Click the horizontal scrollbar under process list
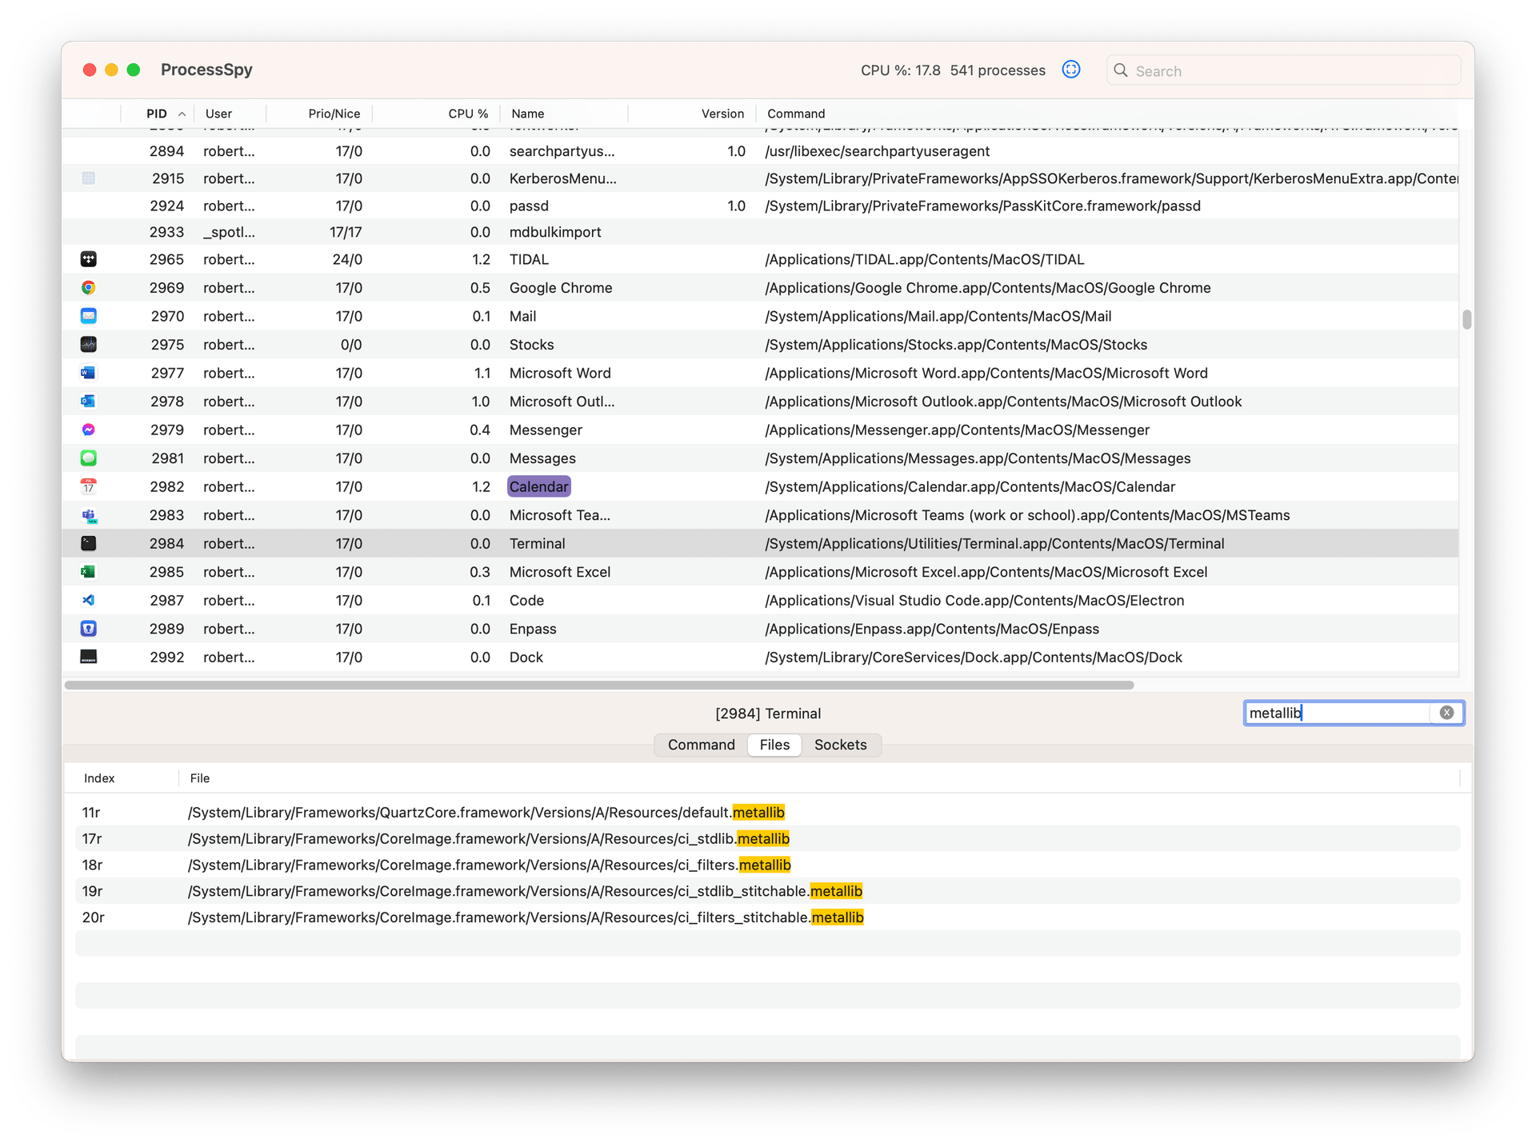The image size is (1536, 1143). (x=598, y=685)
